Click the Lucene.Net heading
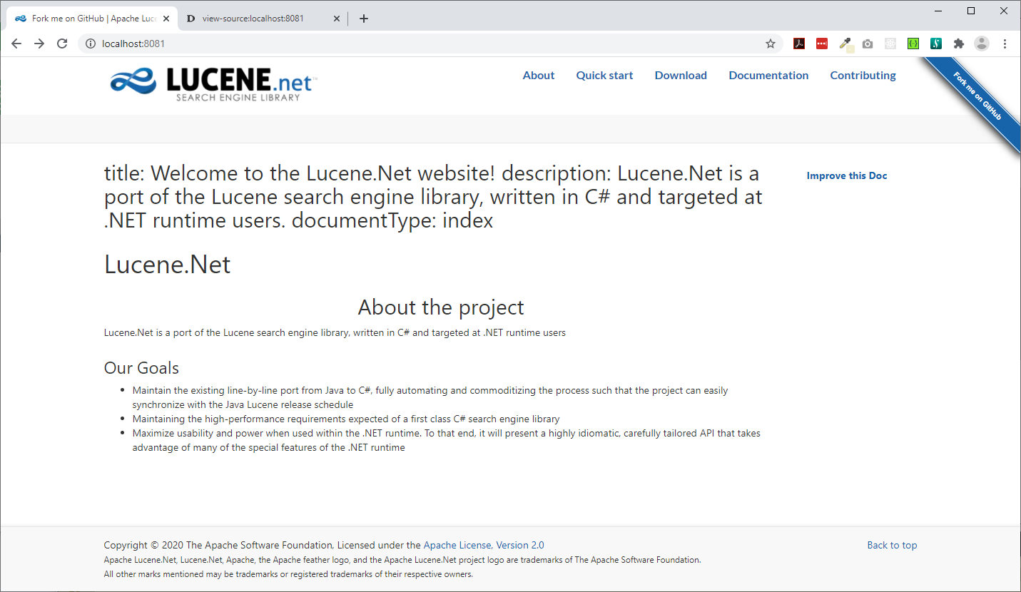Image resolution: width=1021 pixels, height=592 pixels. [168, 264]
